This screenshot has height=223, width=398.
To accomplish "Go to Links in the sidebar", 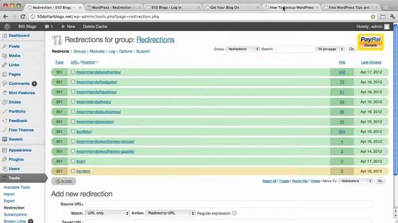I will (x=14, y=65).
